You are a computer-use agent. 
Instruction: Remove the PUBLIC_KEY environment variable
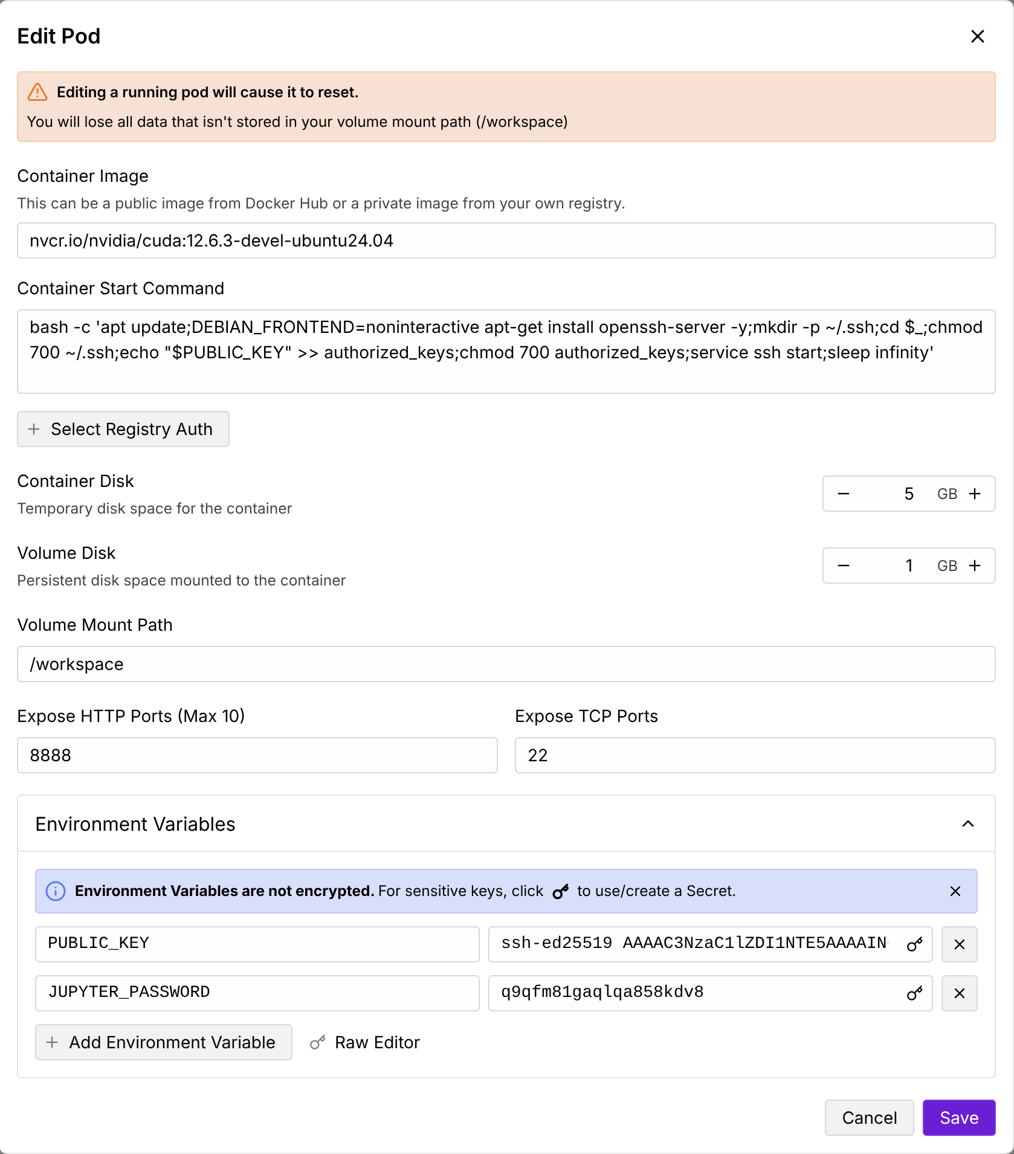pos(959,944)
